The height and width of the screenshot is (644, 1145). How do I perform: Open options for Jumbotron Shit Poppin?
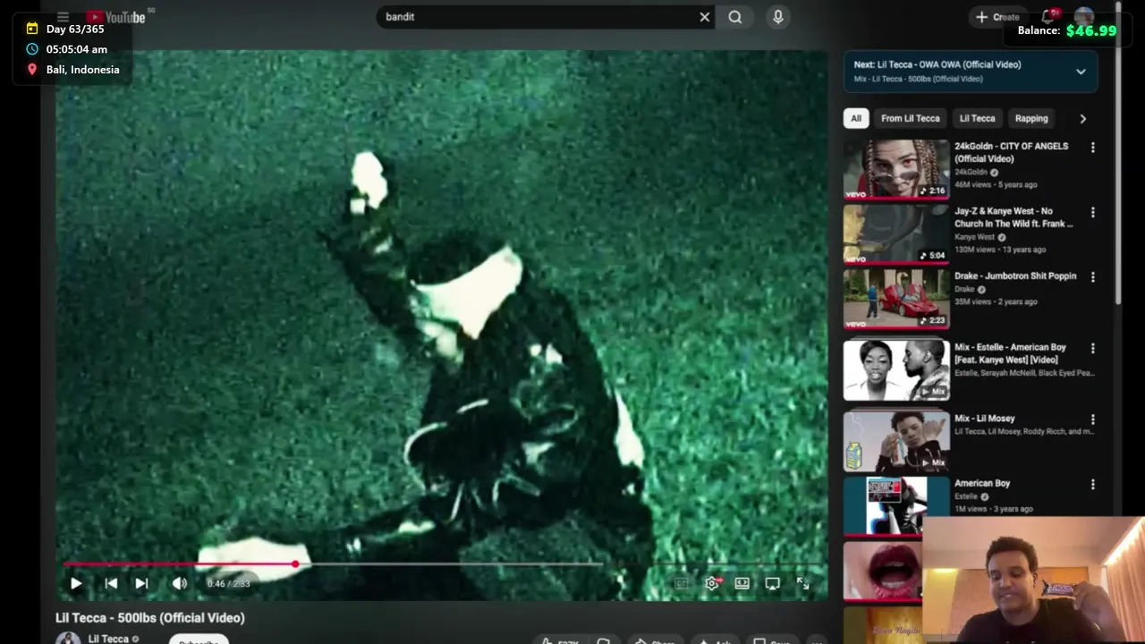[1092, 277]
